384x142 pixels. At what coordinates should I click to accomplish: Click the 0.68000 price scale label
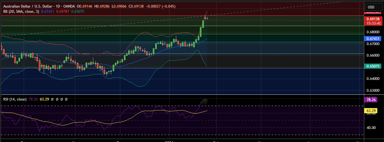pyautogui.click(x=372, y=32)
